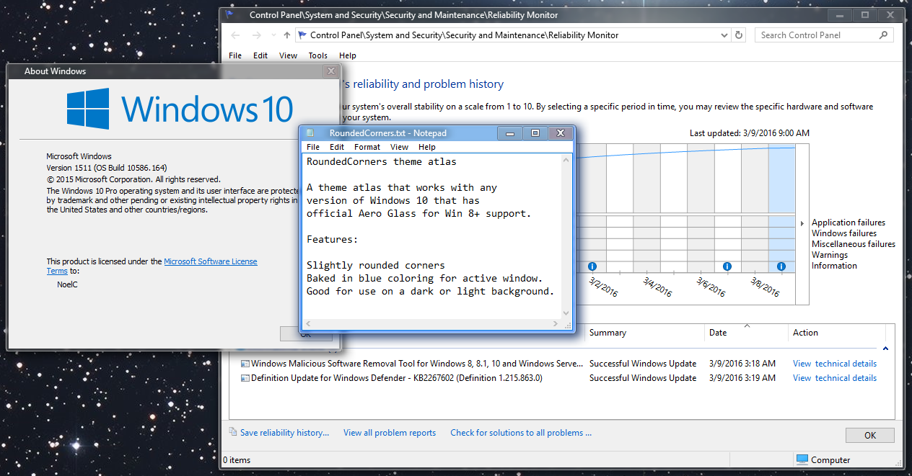Click the '3/9/2016 3:19 AM' date cell

tap(742, 378)
